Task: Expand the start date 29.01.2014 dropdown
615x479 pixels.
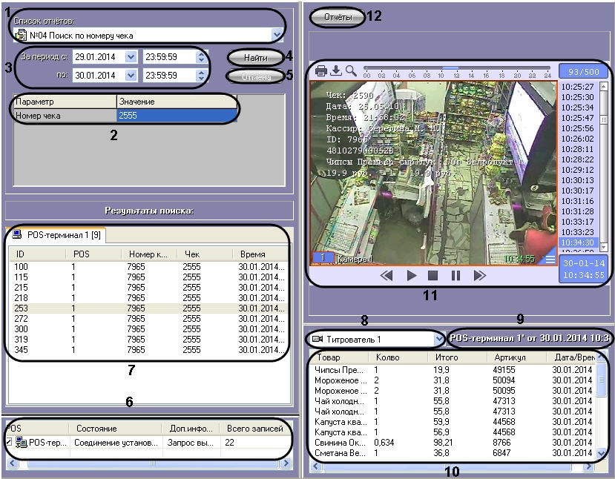Action: [131, 56]
